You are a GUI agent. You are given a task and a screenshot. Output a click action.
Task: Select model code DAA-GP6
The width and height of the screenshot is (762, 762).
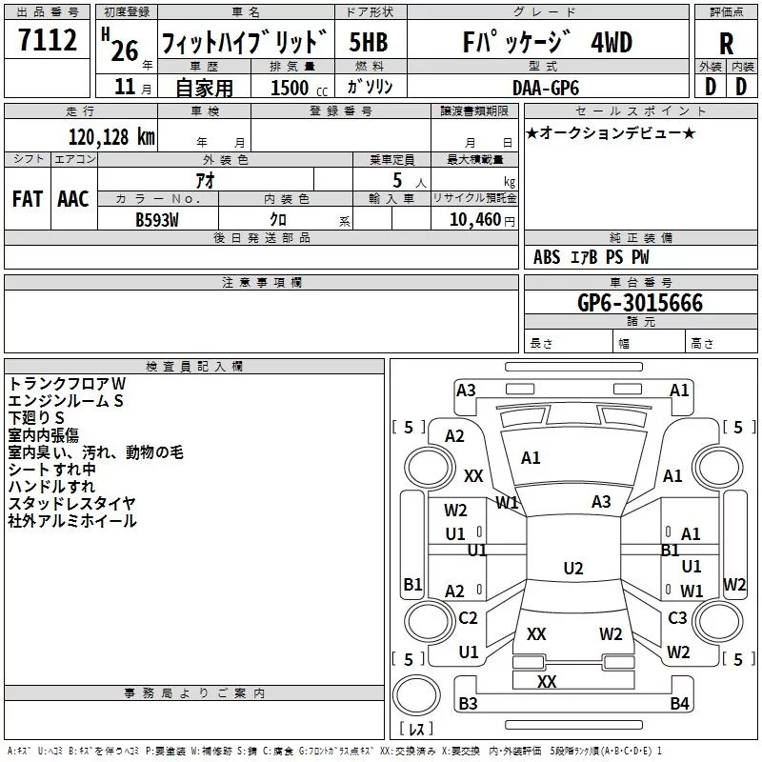coord(546,88)
